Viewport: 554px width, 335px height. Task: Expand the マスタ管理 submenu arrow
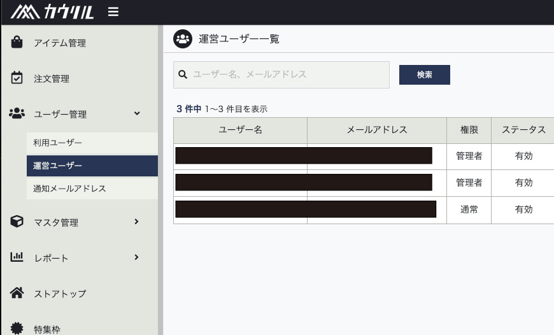pyautogui.click(x=136, y=222)
